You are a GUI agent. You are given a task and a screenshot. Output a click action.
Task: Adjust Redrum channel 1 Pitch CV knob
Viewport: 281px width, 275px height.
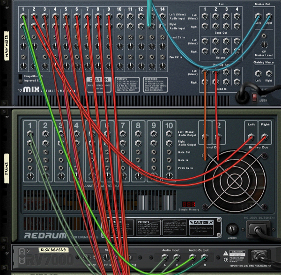(x=30, y=176)
